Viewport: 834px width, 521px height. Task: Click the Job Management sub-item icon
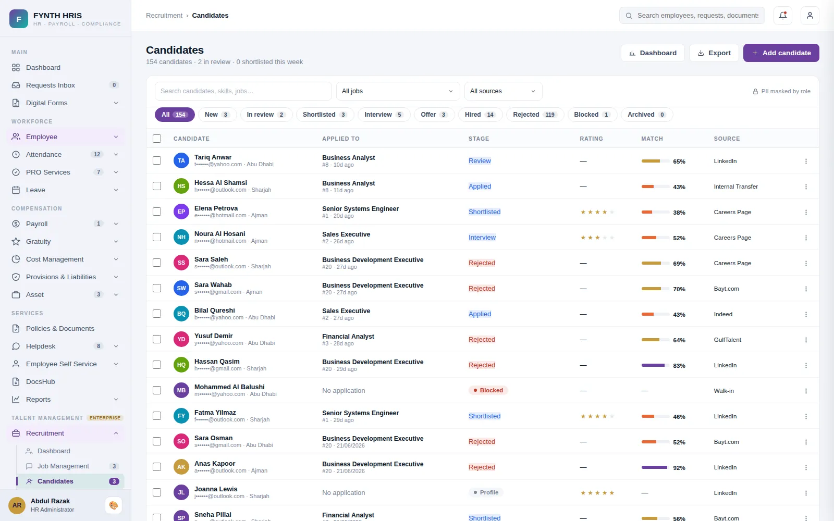click(29, 466)
